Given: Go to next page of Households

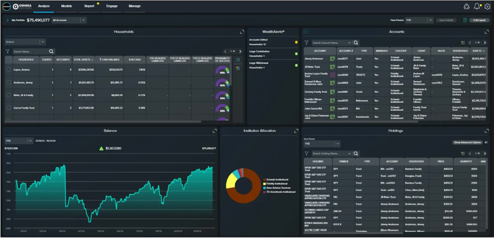Looking at the screenshot, I should point(240,51).
